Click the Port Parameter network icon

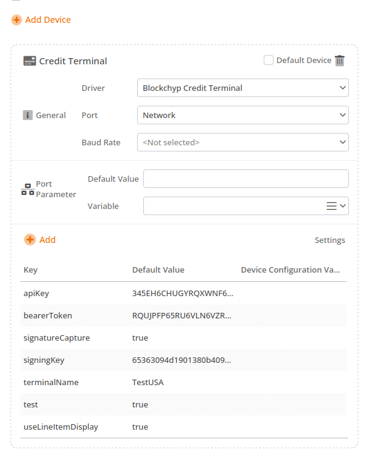pos(28,189)
